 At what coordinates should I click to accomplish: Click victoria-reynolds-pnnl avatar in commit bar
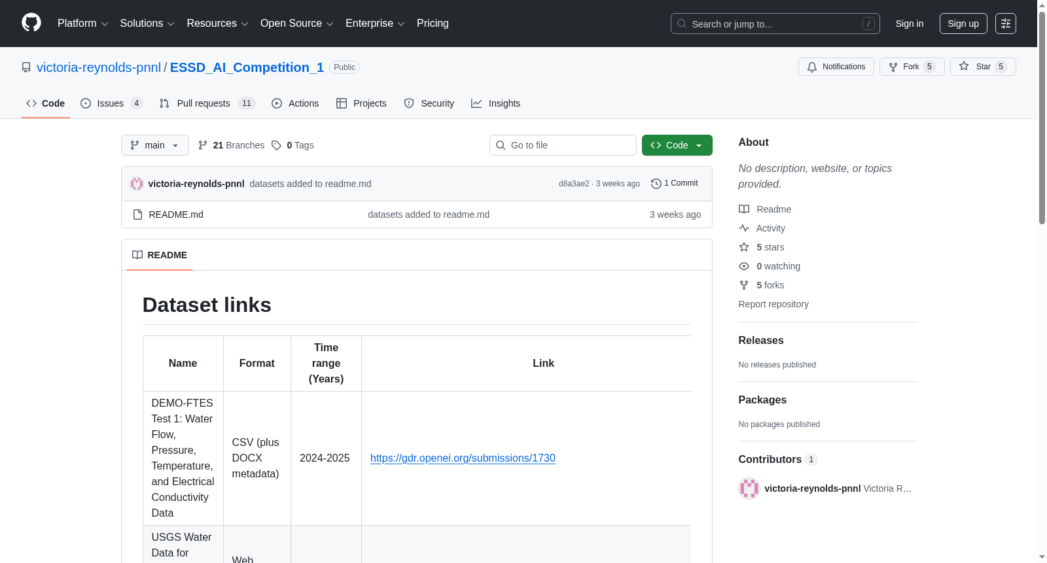(x=137, y=184)
